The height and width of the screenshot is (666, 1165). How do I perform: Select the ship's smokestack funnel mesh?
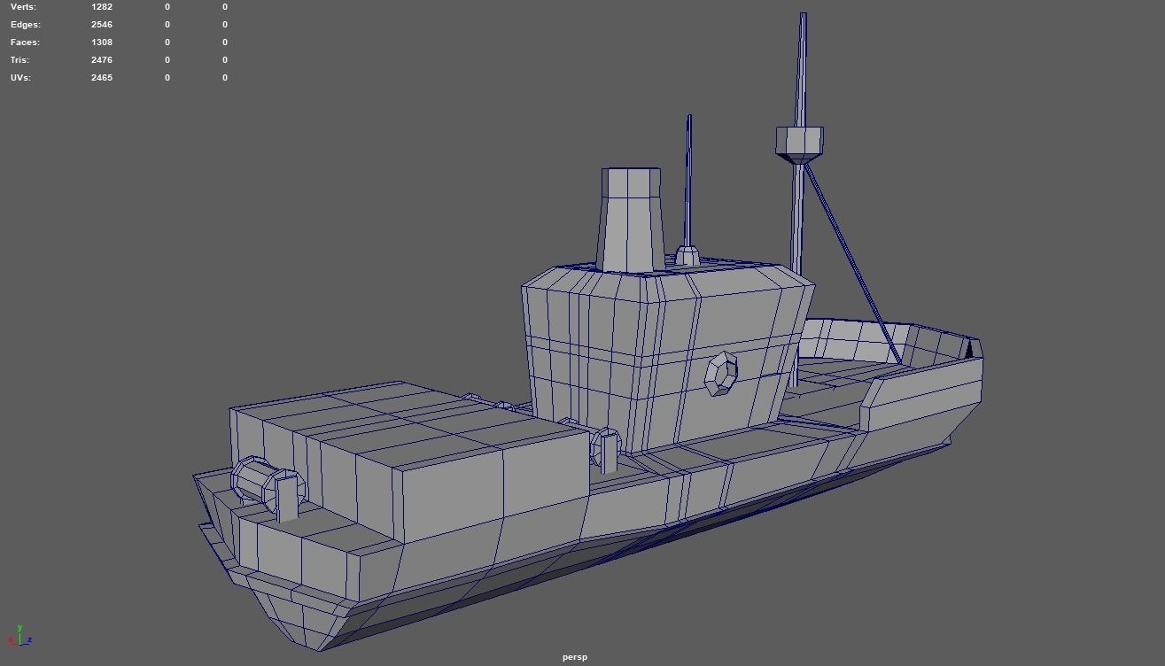631,220
